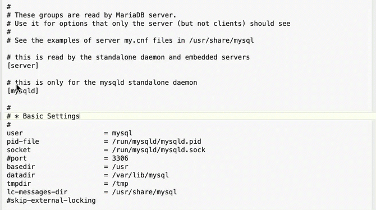Click the value 'mysql' after user
The height and width of the screenshot is (210, 376).
[x=122, y=133]
